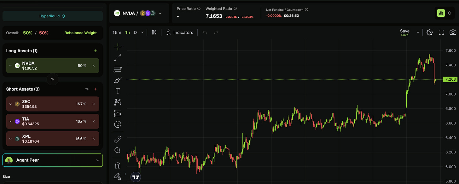Viewport: 459px width, 184px height.
Task: Open chart settings gear
Action: [x=430, y=32]
